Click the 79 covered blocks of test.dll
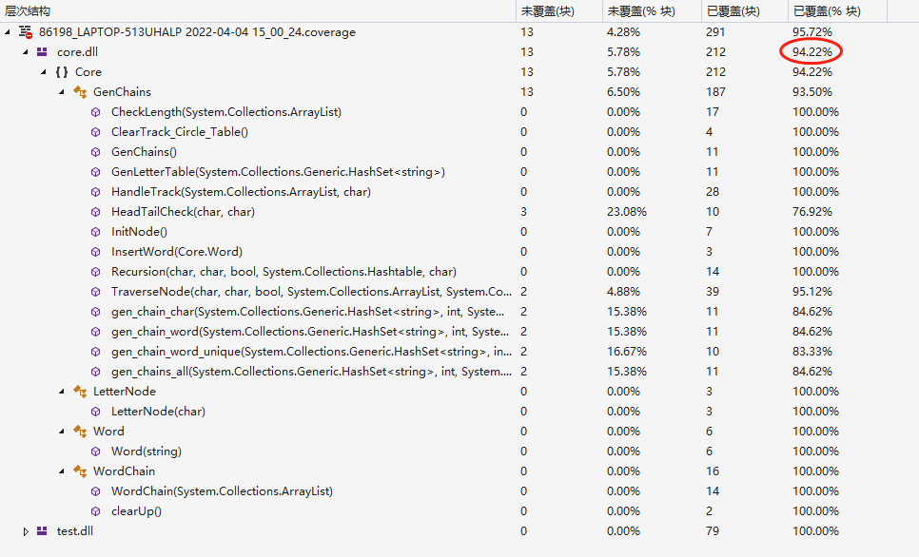919x557 pixels. pyautogui.click(x=713, y=530)
